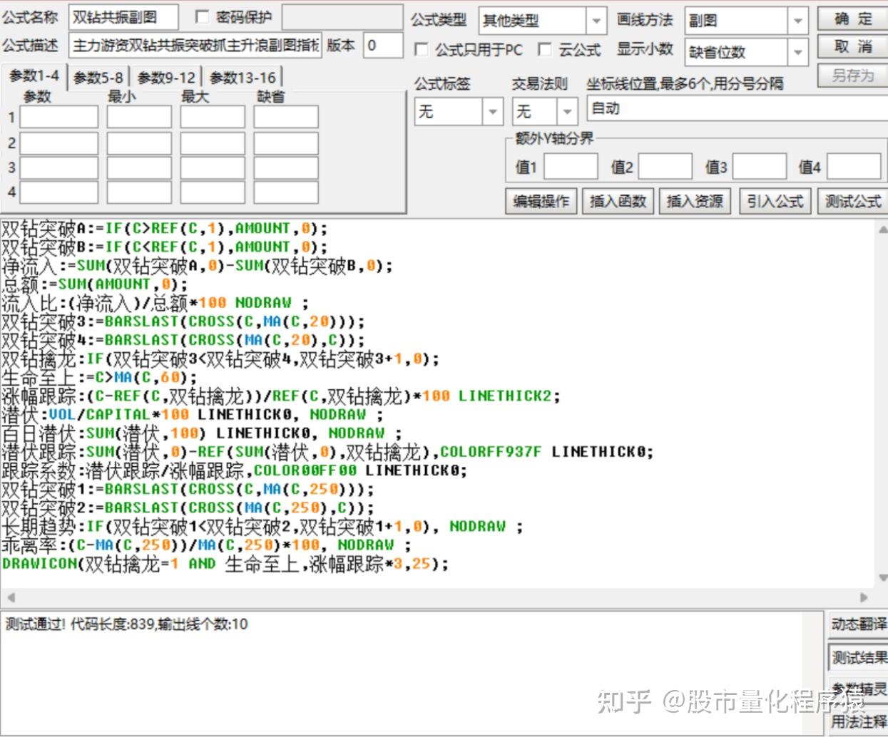Click the horizontal scrollbar right arrow
Image resolution: width=888 pixels, height=737 pixels.
[x=864, y=597]
